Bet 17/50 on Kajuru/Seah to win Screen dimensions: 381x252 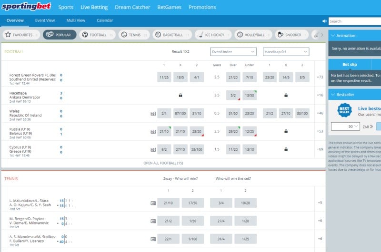point(193,203)
